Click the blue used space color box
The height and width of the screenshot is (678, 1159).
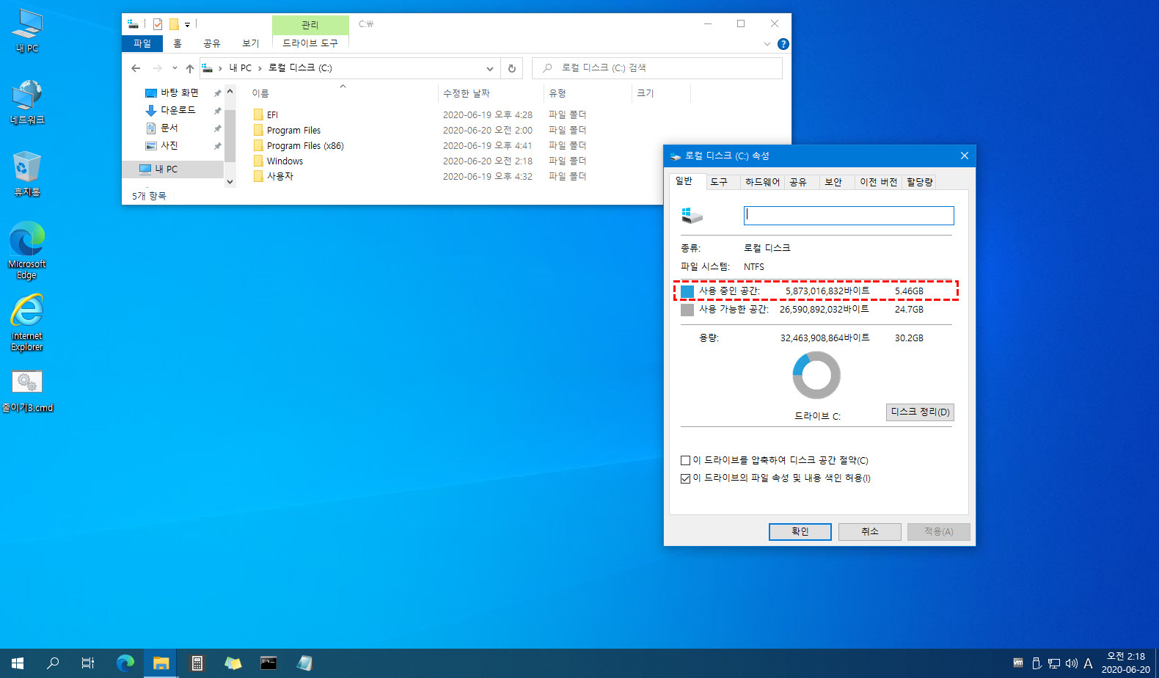687,292
